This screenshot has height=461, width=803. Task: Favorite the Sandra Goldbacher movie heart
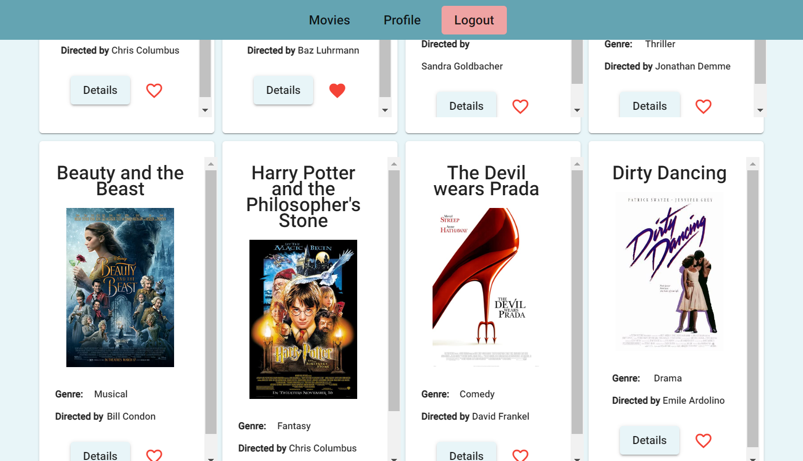click(520, 107)
